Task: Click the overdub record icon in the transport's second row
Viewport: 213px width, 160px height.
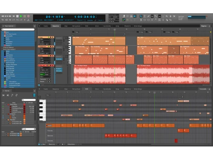Action: 25,20
